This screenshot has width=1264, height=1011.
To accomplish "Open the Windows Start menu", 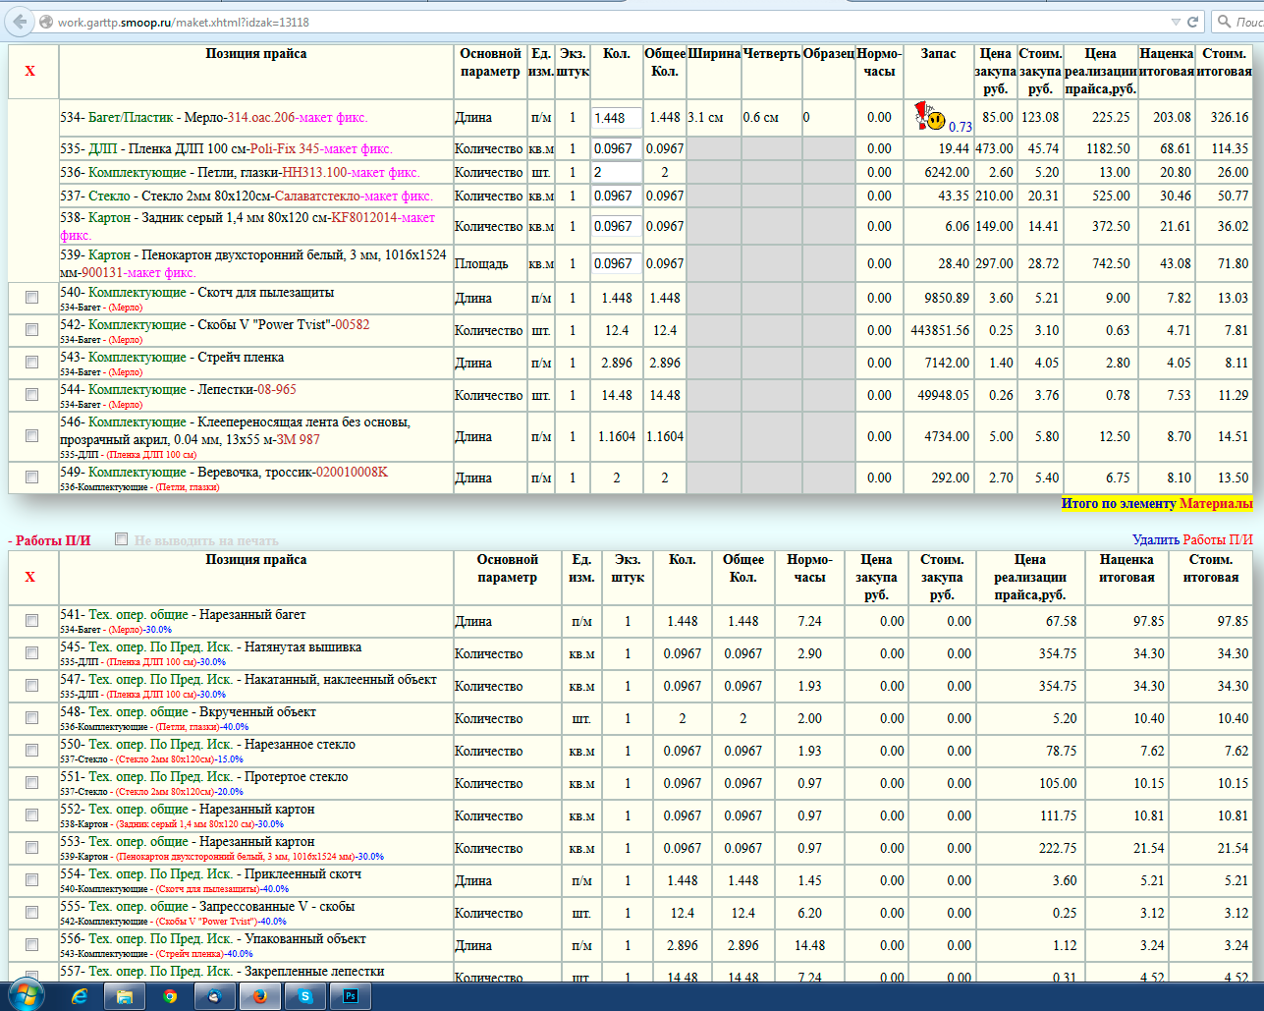I will click(24, 994).
